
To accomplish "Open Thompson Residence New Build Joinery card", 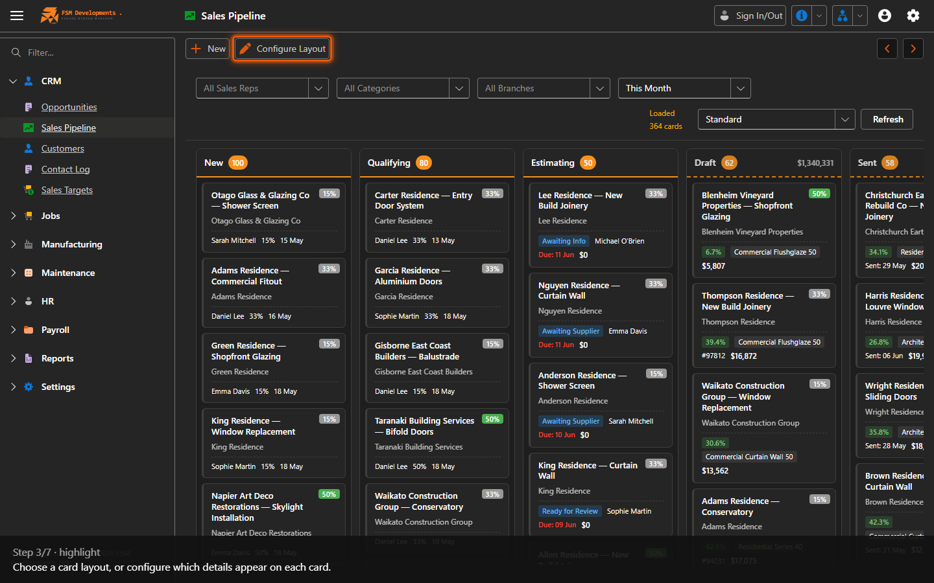I will tap(764, 325).
